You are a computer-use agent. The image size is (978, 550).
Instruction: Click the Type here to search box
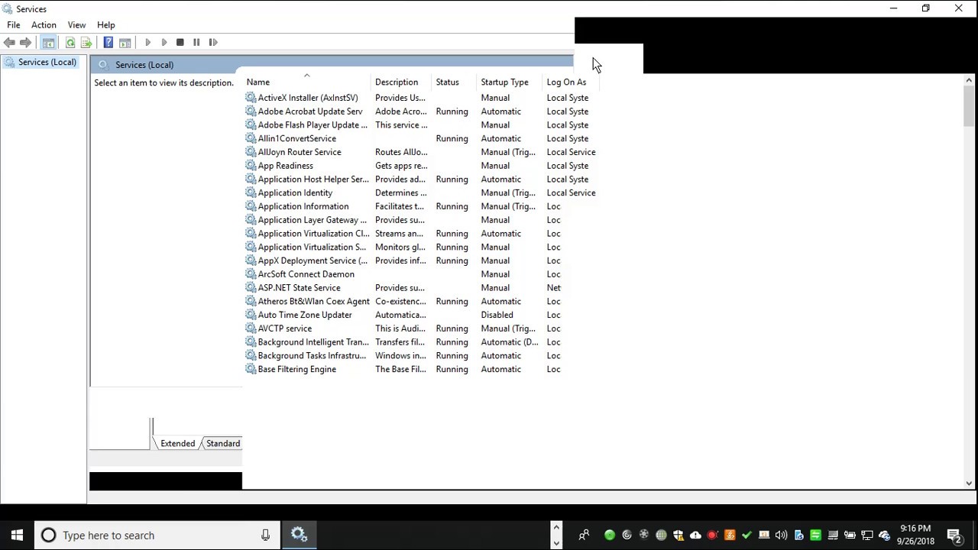point(157,535)
